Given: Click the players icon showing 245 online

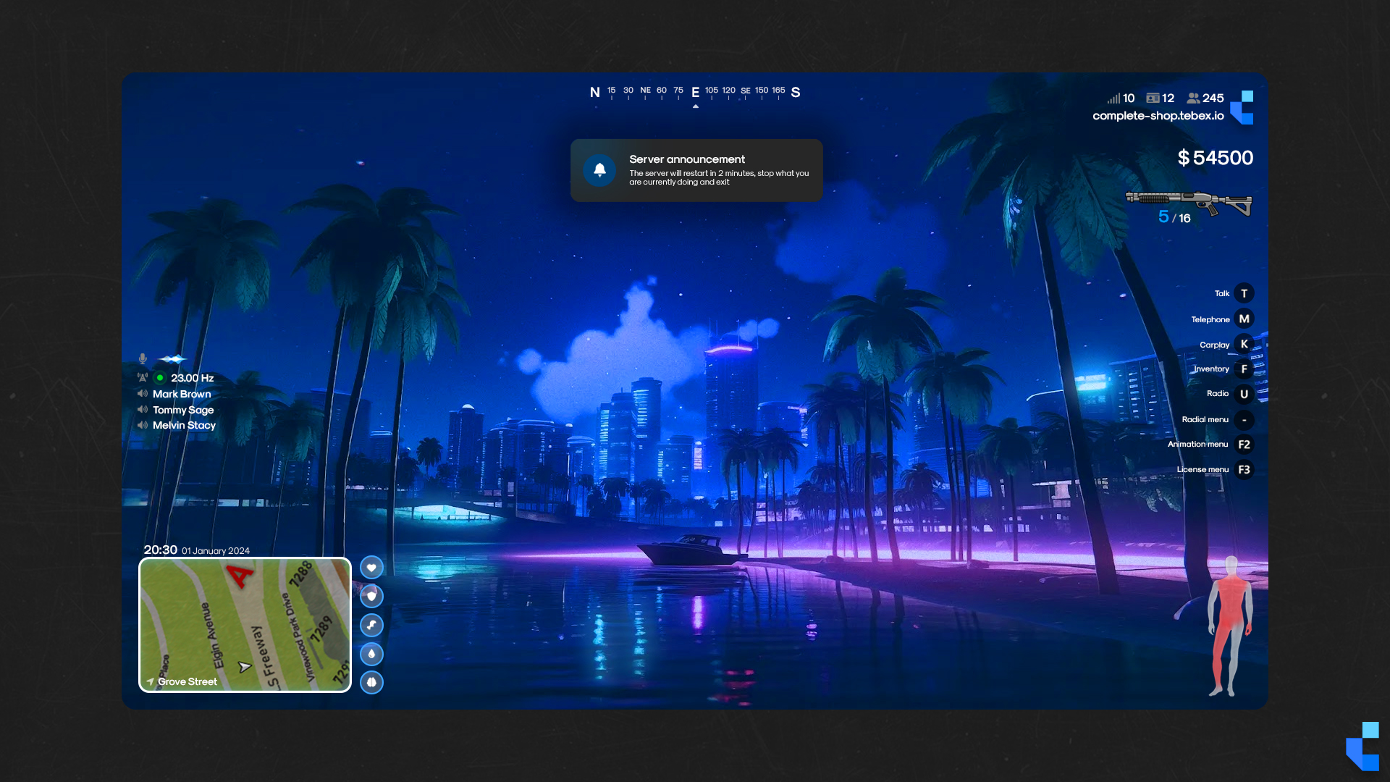Looking at the screenshot, I should click(x=1193, y=98).
